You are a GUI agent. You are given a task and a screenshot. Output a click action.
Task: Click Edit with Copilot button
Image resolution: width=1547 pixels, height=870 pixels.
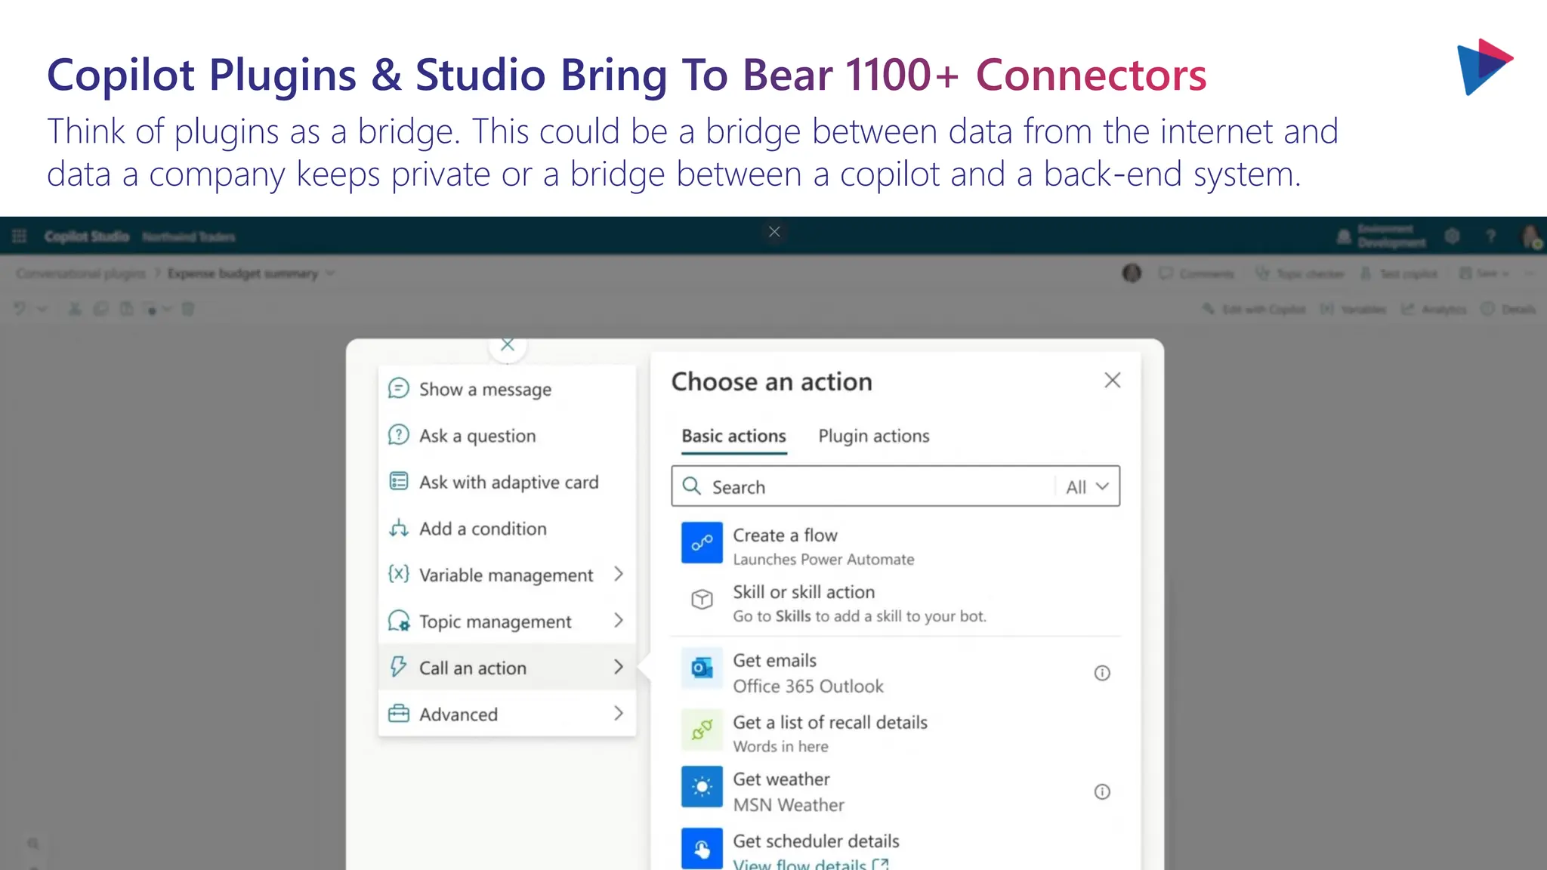pos(1254,309)
